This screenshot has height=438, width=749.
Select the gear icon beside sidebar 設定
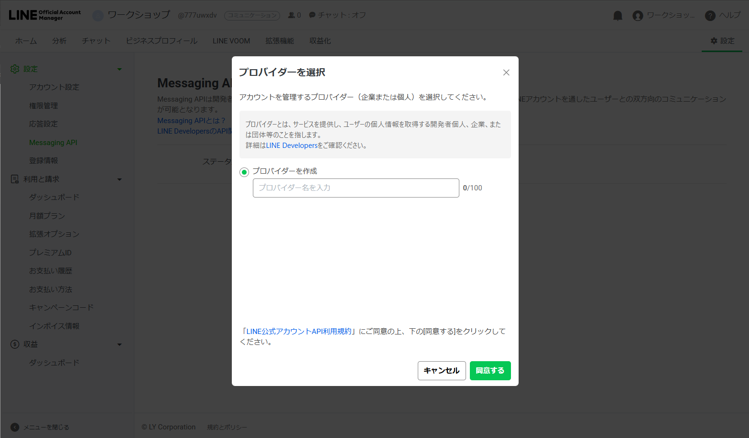[x=14, y=68]
